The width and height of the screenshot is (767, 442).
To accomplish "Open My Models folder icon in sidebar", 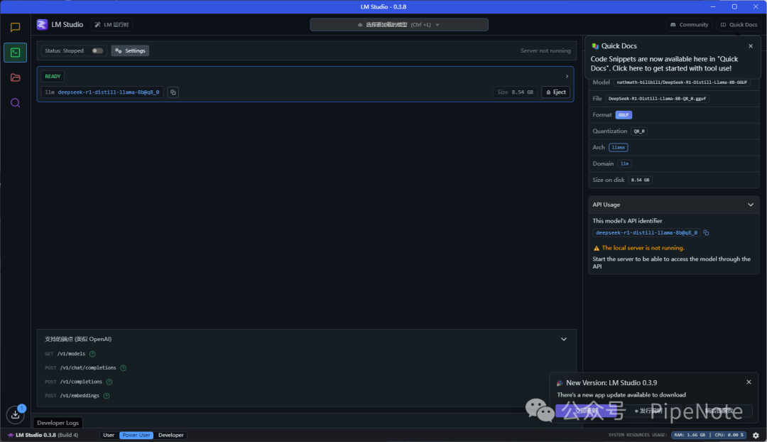I will [15, 78].
